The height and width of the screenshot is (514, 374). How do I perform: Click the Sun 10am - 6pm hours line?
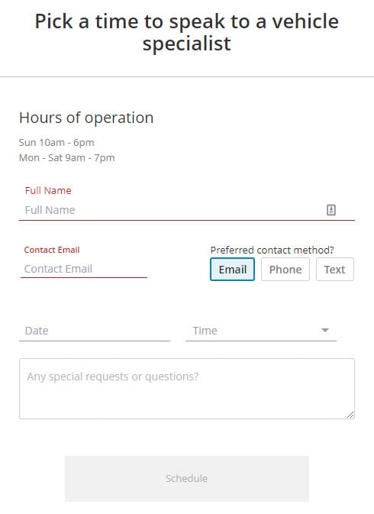point(56,143)
